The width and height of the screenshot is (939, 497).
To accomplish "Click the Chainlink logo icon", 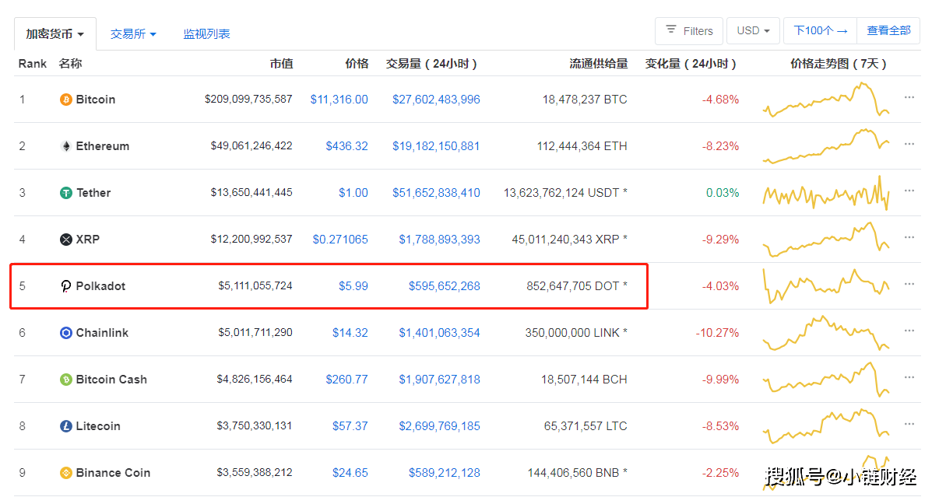I will [x=66, y=333].
